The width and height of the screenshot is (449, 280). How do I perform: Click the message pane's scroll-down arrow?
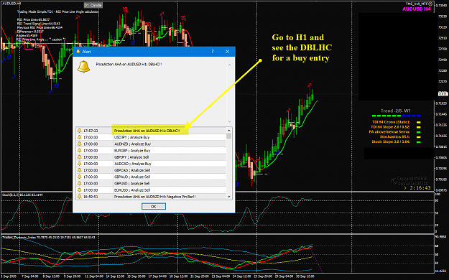(x=229, y=121)
